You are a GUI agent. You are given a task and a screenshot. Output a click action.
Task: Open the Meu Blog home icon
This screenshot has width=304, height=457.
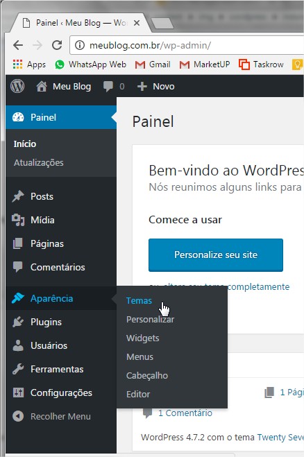42,86
